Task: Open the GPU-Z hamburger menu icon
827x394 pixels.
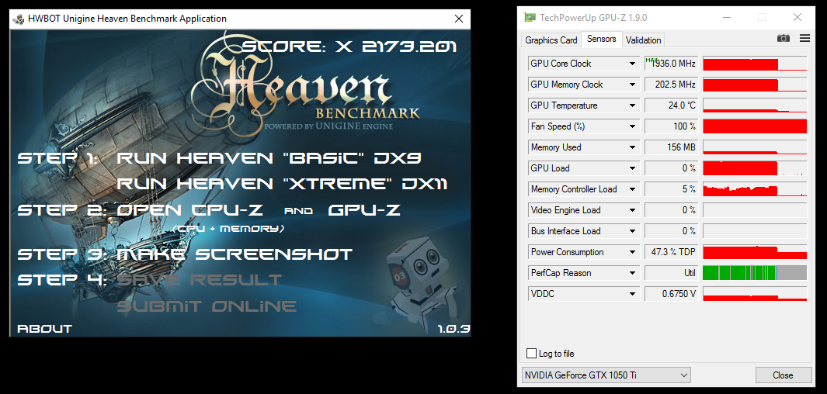Action: (x=804, y=38)
